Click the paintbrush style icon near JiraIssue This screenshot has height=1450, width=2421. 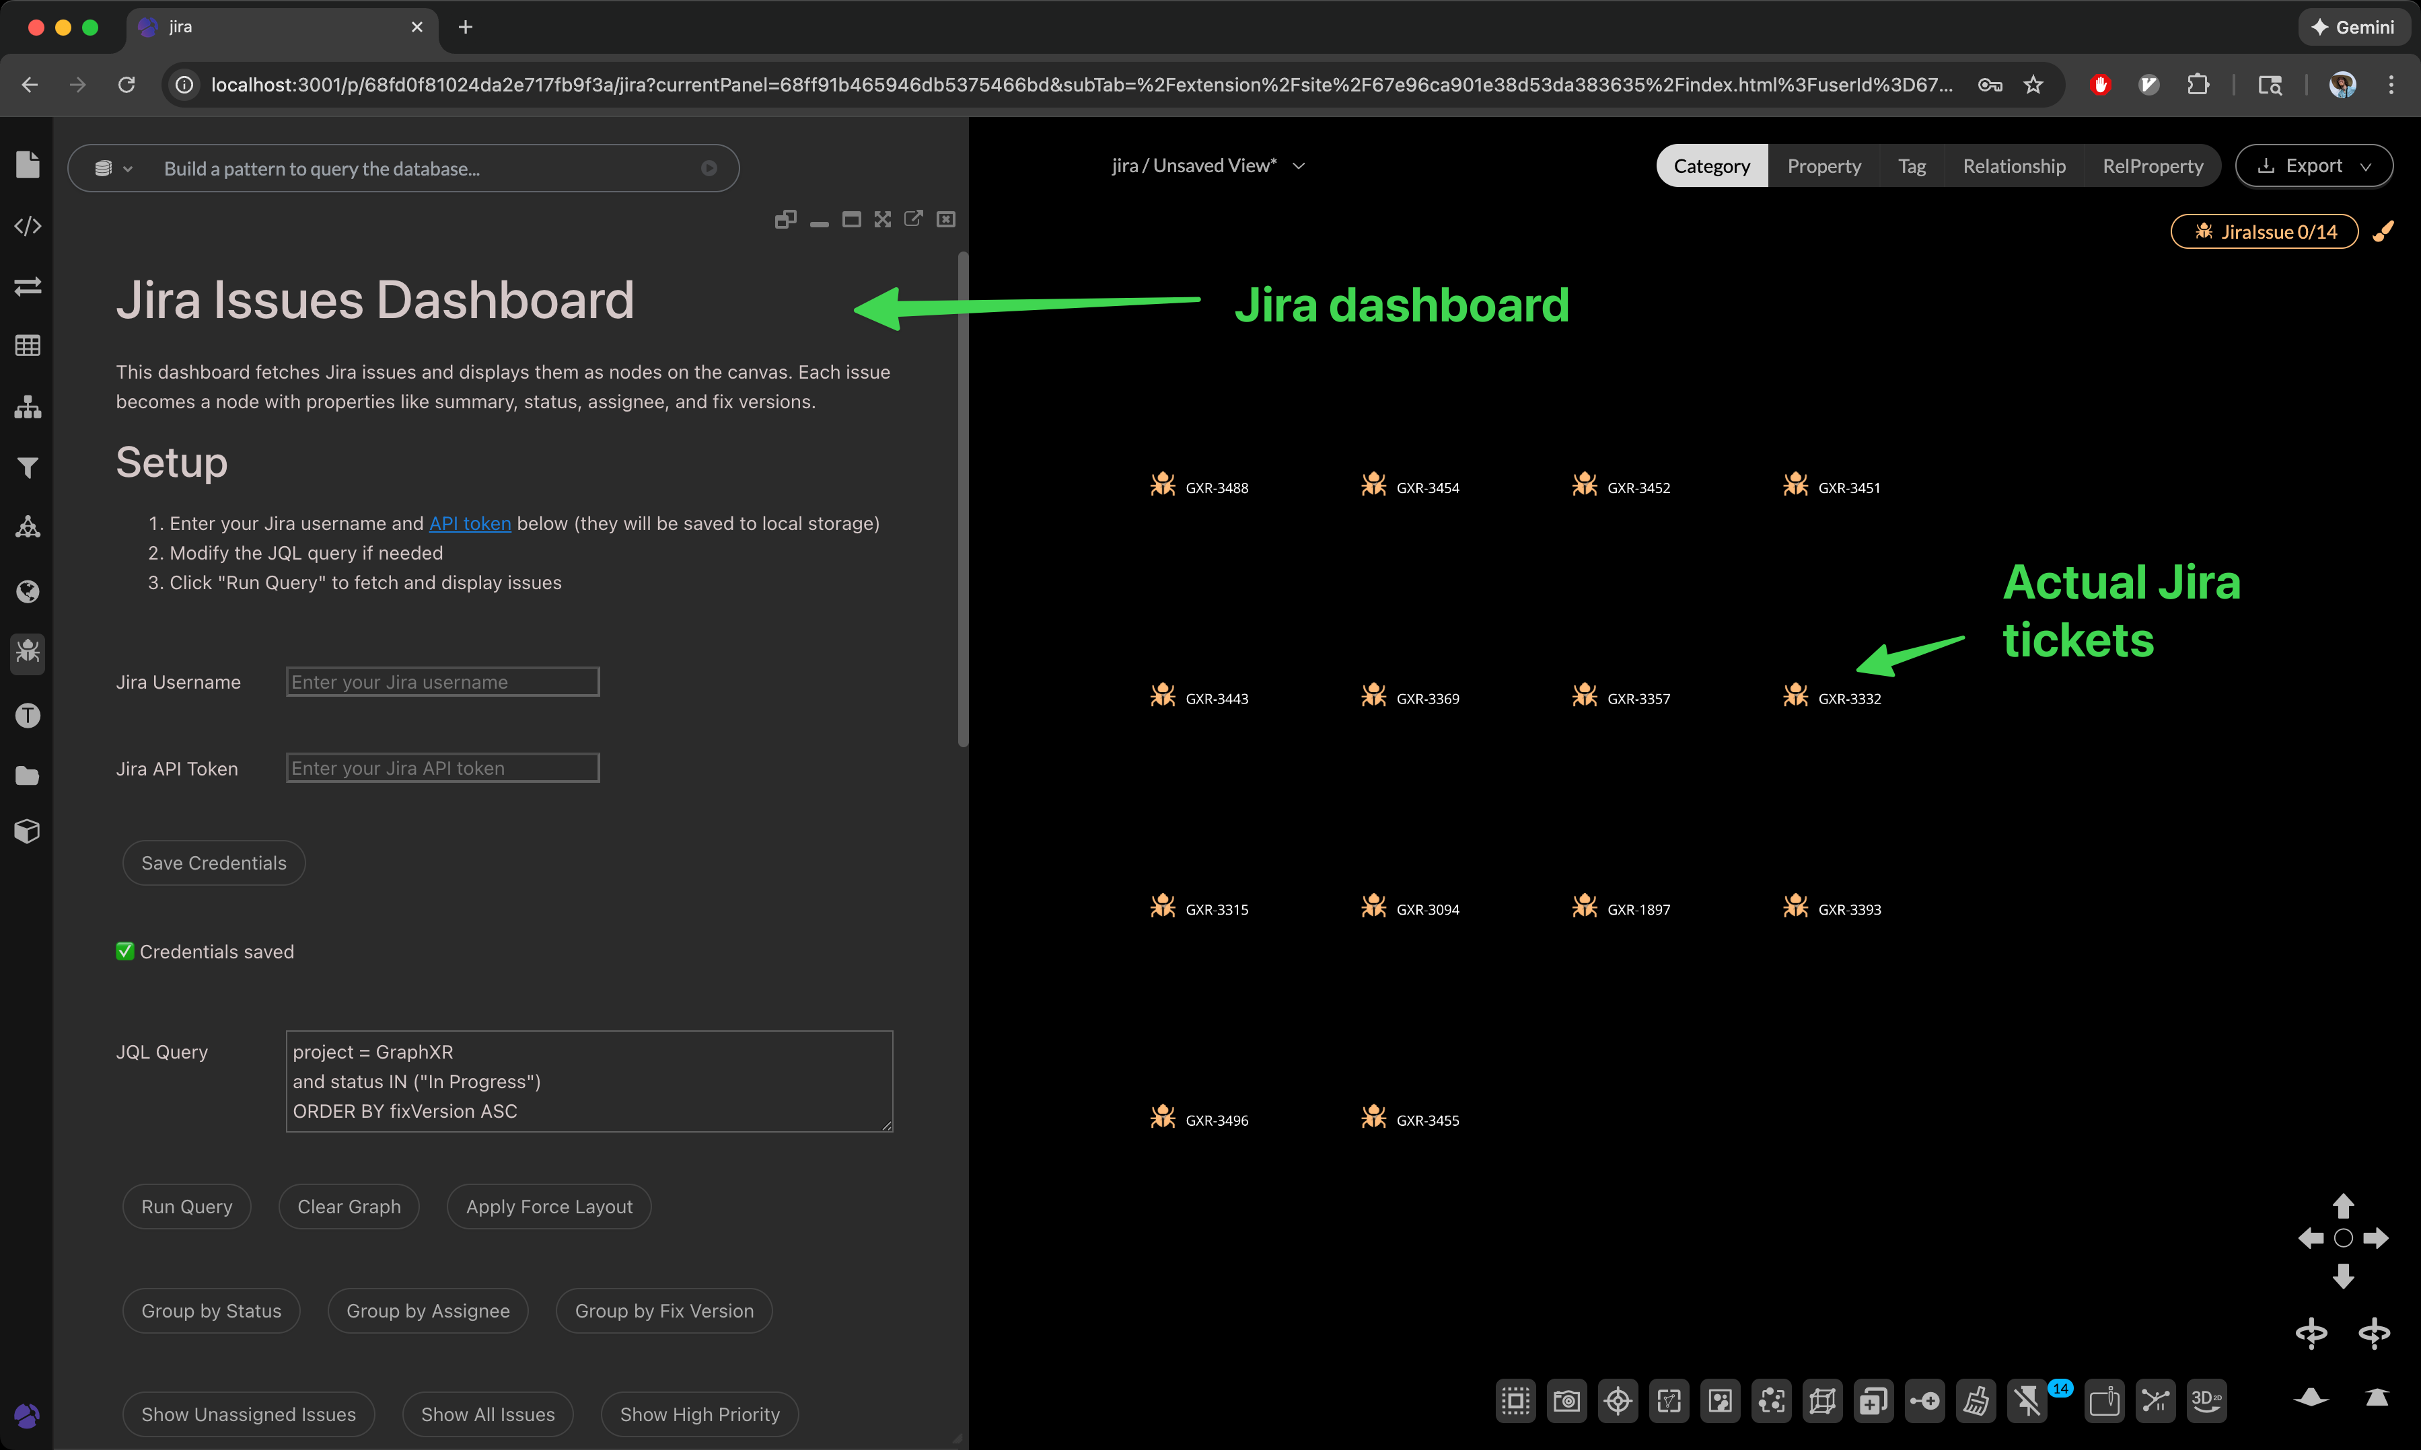pos(2384,231)
